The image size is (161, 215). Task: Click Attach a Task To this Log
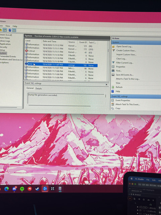pyautogui.click(x=128, y=79)
